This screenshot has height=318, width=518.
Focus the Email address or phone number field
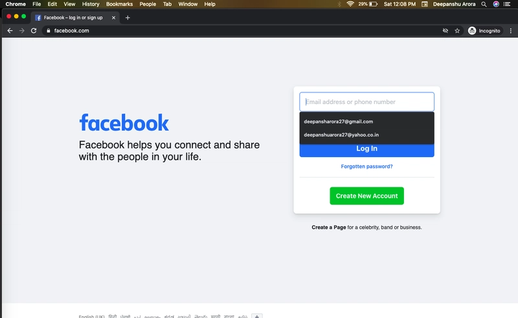tap(366, 102)
